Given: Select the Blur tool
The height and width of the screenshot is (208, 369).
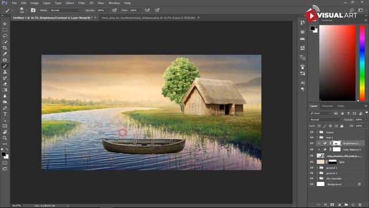Looking at the screenshot, I should (x=5, y=96).
